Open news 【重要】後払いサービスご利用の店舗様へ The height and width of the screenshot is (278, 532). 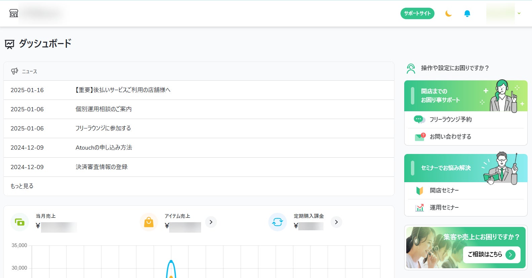coord(122,90)
